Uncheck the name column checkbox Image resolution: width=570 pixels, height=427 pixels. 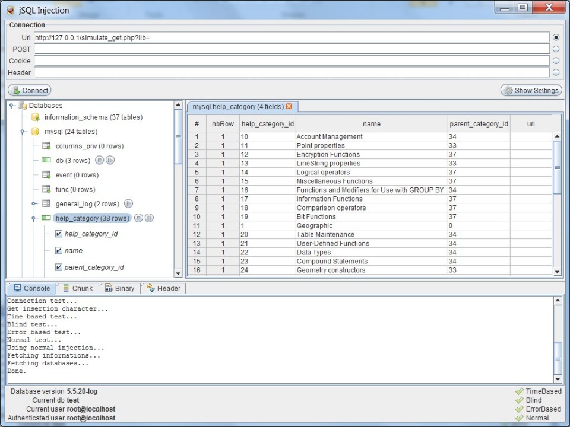pyautogui.click(x=58, y=251)
